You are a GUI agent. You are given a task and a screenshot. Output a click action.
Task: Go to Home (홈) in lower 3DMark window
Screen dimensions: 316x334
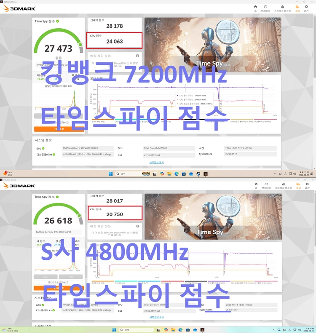[256, 186]
